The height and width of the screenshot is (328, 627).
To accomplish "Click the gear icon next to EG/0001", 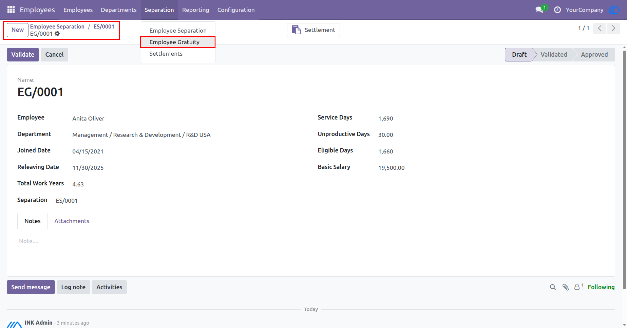I will pos(57,34).
